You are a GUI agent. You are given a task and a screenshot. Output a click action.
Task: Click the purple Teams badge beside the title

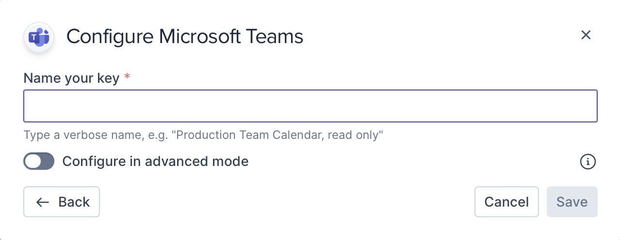(39, 37)
